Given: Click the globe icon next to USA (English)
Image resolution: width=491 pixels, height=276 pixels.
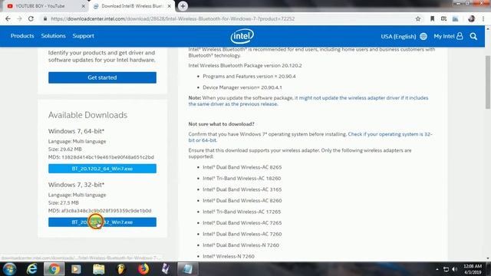Looking at the screenshot, I should pyautogui.click(x=423, y=36).
